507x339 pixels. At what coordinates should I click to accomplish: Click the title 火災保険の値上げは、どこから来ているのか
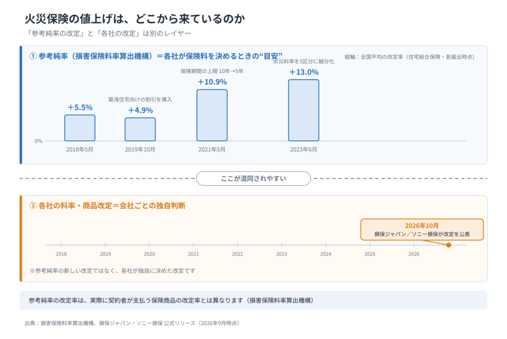coord(135,19)
